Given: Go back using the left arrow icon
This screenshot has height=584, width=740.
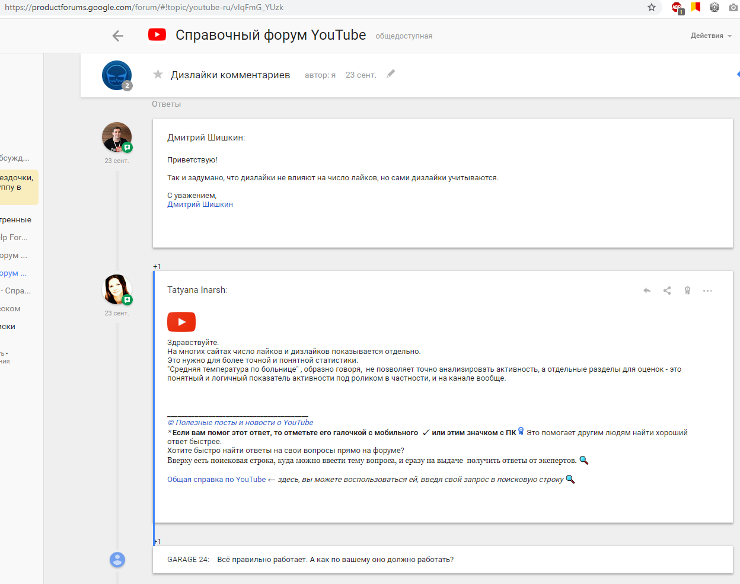Looking at the screenshot, I should (x=118, y=36).
